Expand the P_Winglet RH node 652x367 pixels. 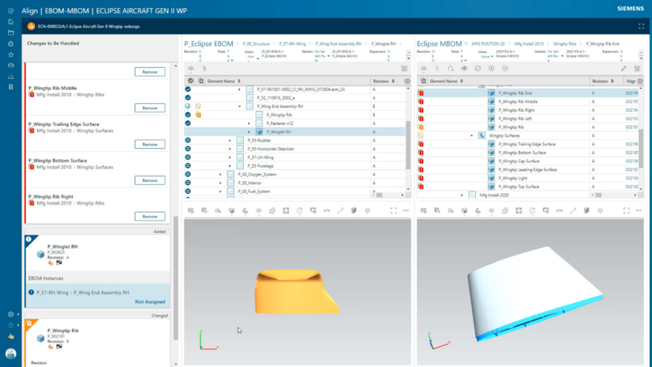249,132
